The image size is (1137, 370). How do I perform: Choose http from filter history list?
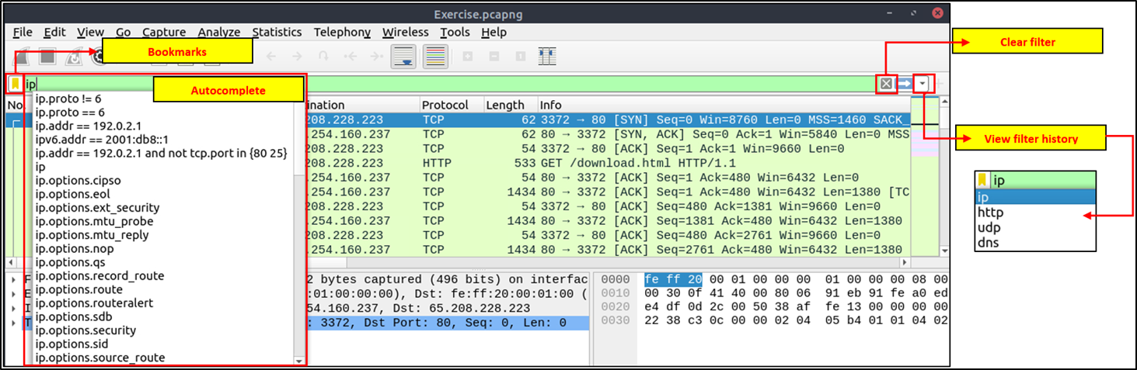(x=990, y=213)
